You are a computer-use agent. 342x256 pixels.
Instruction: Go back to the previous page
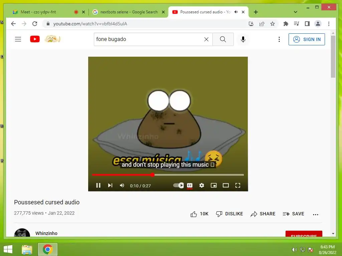pyautogui.click(x=13, y=24)
